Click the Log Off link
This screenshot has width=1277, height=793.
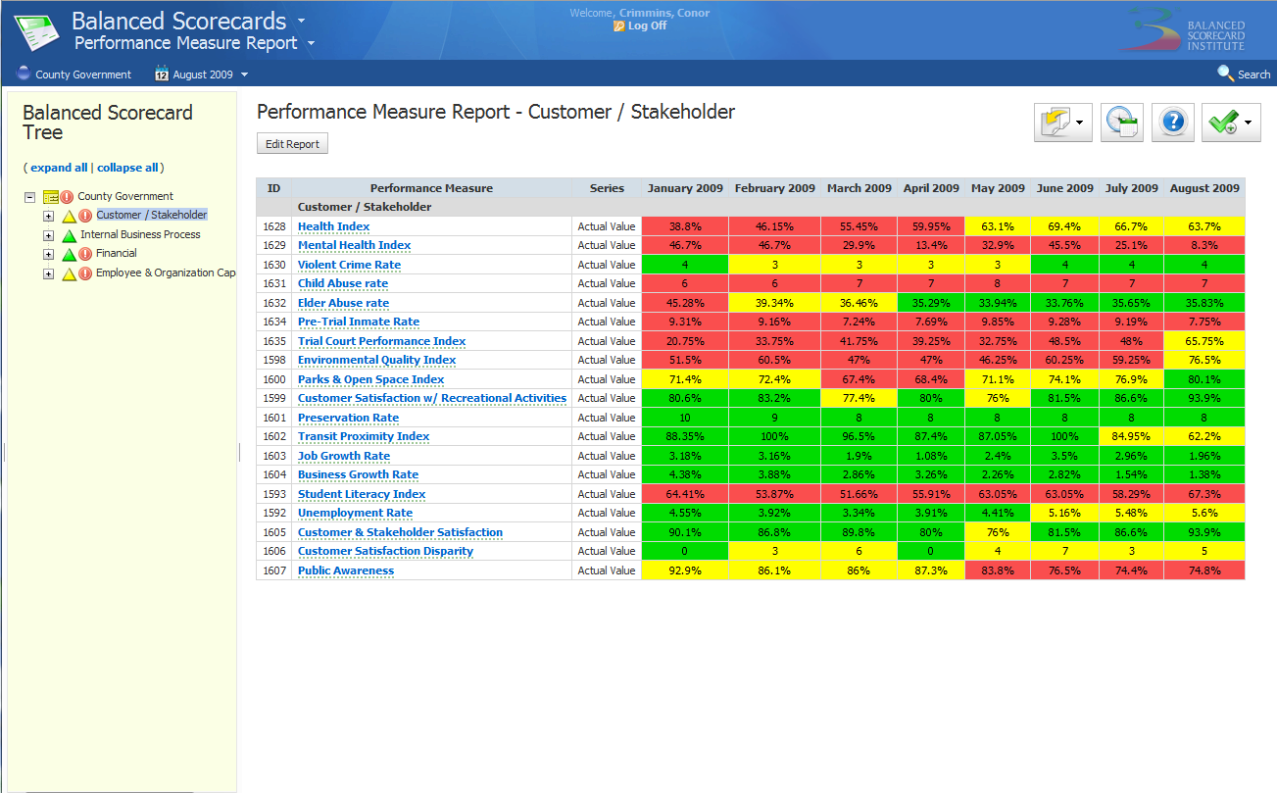click(646, 25)
